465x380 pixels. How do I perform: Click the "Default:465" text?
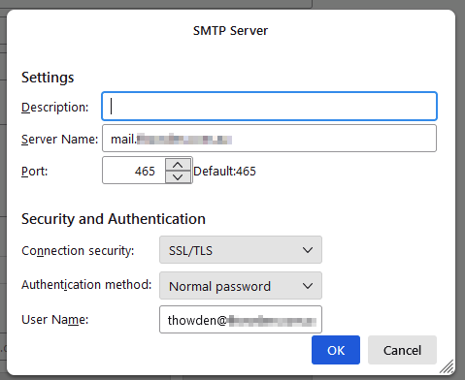(224, 171)
